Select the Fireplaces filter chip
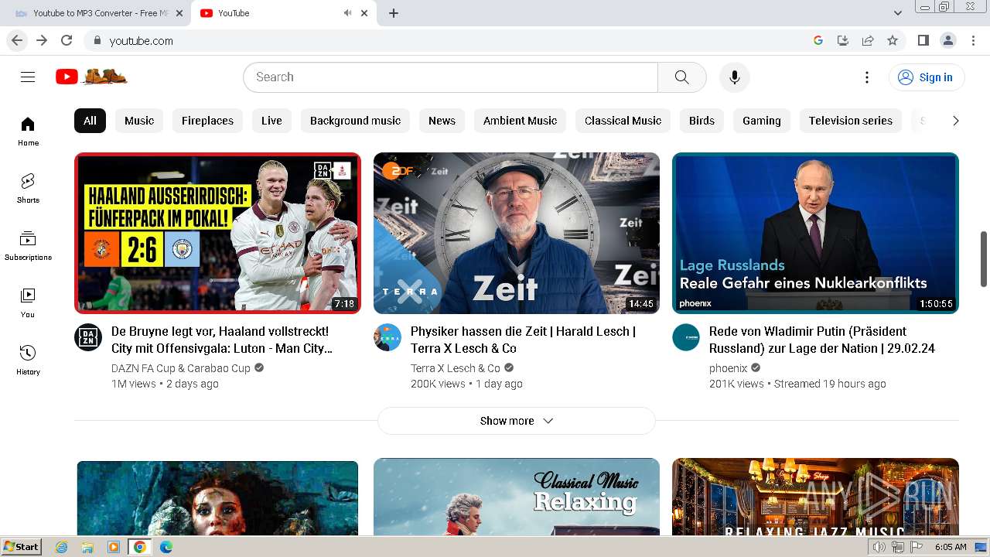 click(207, 121)
